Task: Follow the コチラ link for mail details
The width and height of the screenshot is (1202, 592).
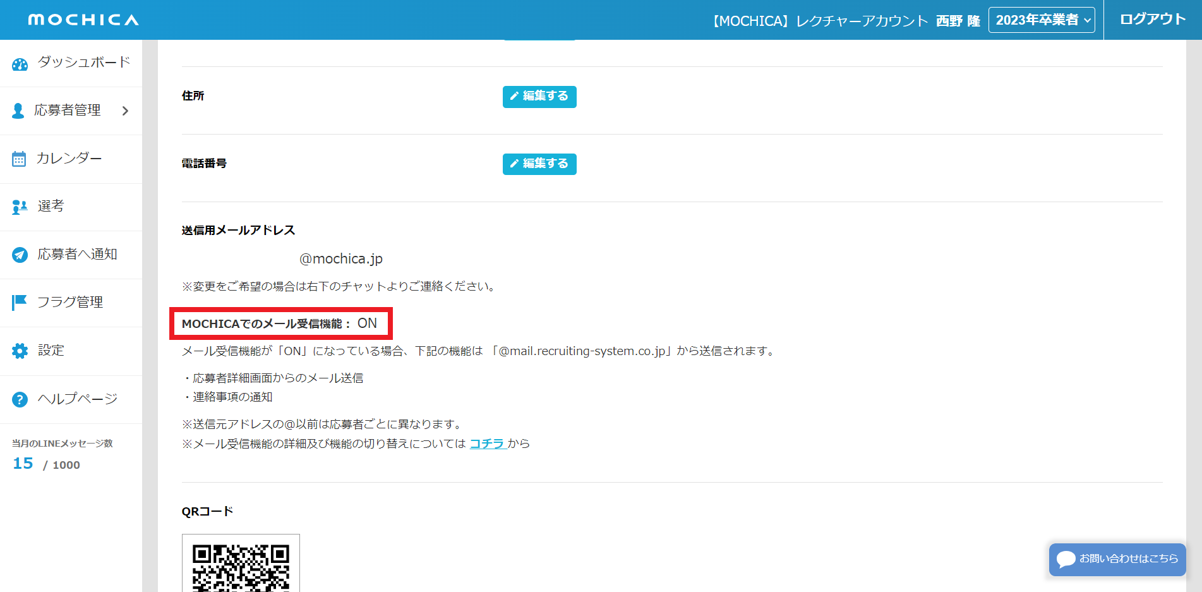Action: click(486, 444)
